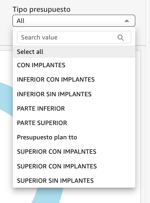Pick the misspelled SUPERIOR CON IMPALNTES option
Image resolution: width=150 pixels, height=203 pixels.
tap(74, 152)
